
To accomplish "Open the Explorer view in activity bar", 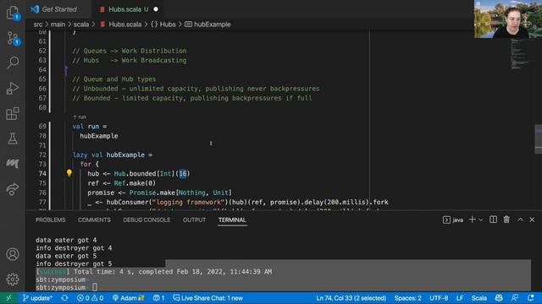I will (x=13, y=13).
